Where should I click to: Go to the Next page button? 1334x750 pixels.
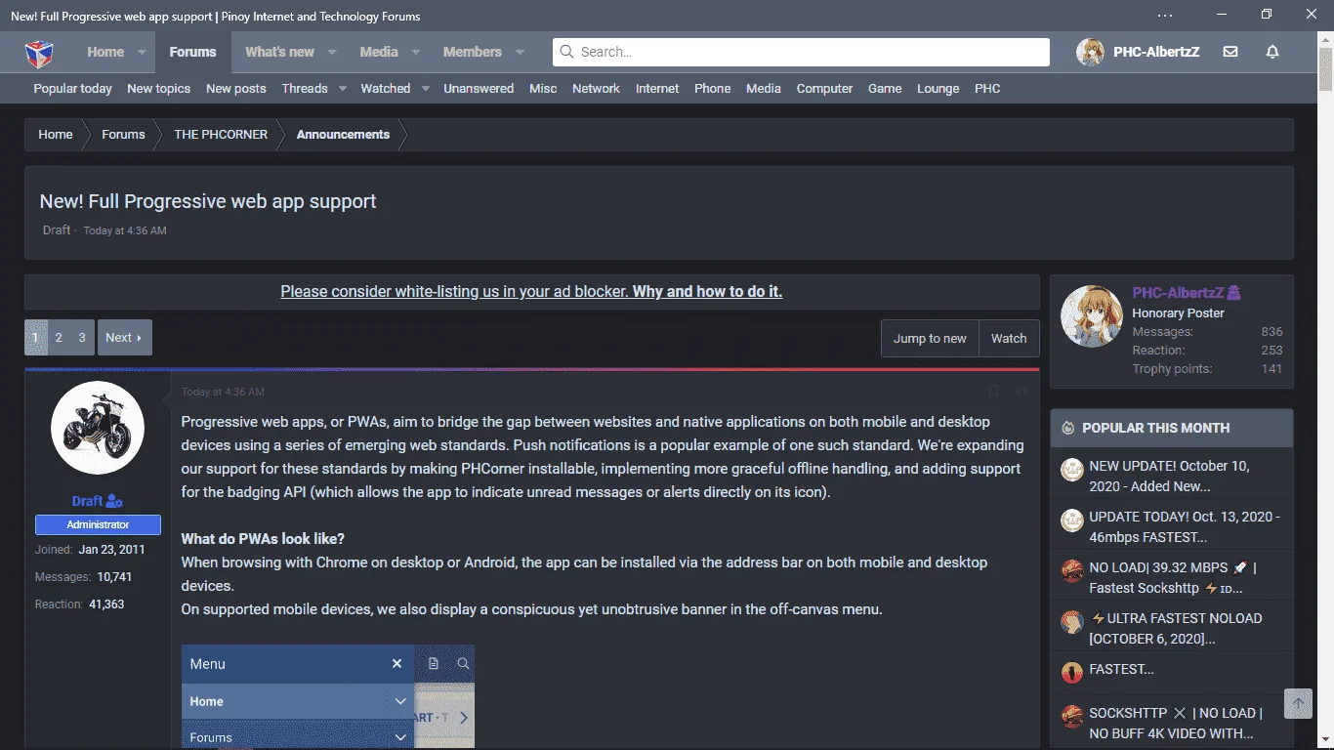coord(124,337)
